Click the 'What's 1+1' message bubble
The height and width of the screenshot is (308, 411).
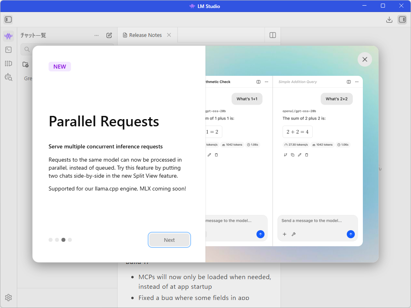247,99
